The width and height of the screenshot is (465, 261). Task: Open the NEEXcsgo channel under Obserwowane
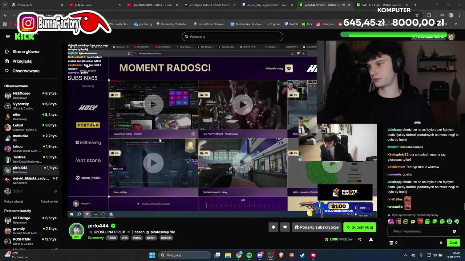pos(31,95)
